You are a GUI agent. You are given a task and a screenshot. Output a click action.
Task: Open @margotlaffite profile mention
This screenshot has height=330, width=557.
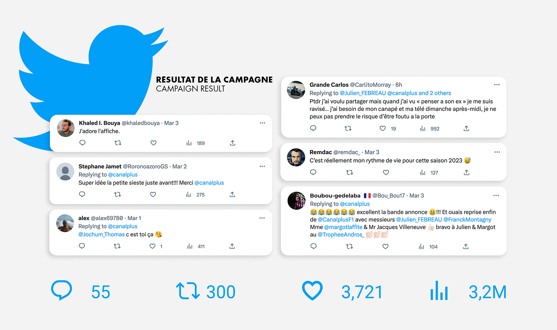343,227
